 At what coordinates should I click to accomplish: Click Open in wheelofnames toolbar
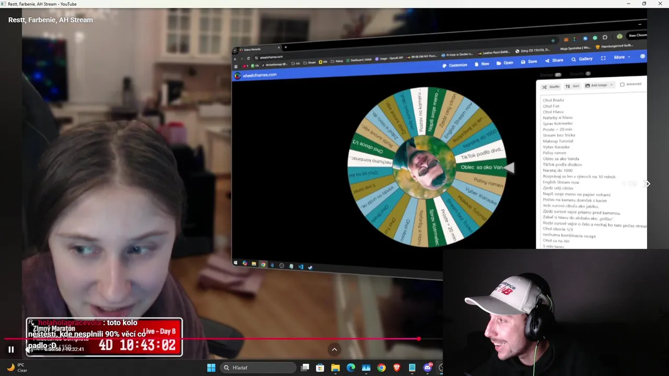(505, 63)
